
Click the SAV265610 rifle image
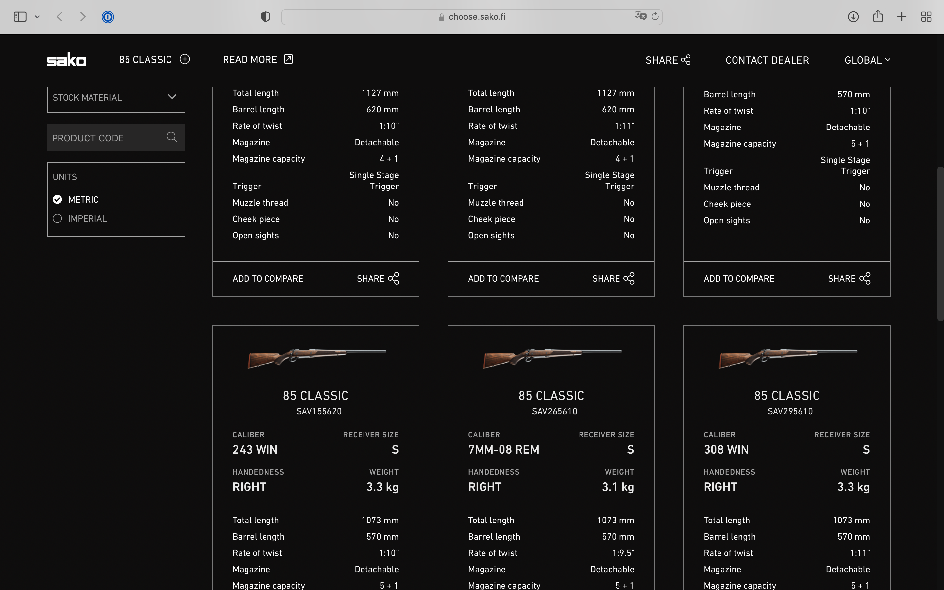tap(552, 358)
